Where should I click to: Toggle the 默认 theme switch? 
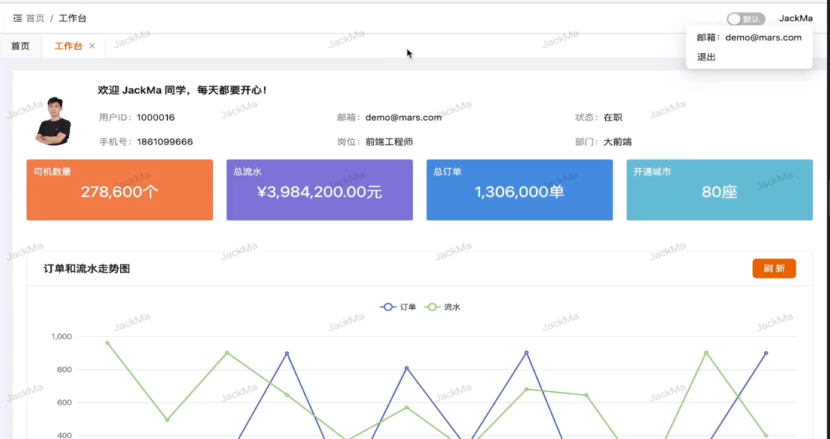[x=746, y=19]
